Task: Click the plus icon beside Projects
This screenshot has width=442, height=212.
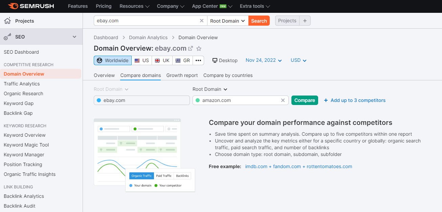Action: click(x=305, y=21)
